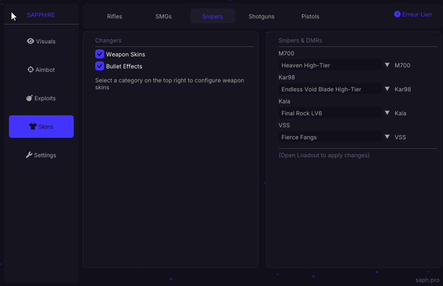Go to the Pistols tab
Screen dimensions: 443x286
(310, 16)
